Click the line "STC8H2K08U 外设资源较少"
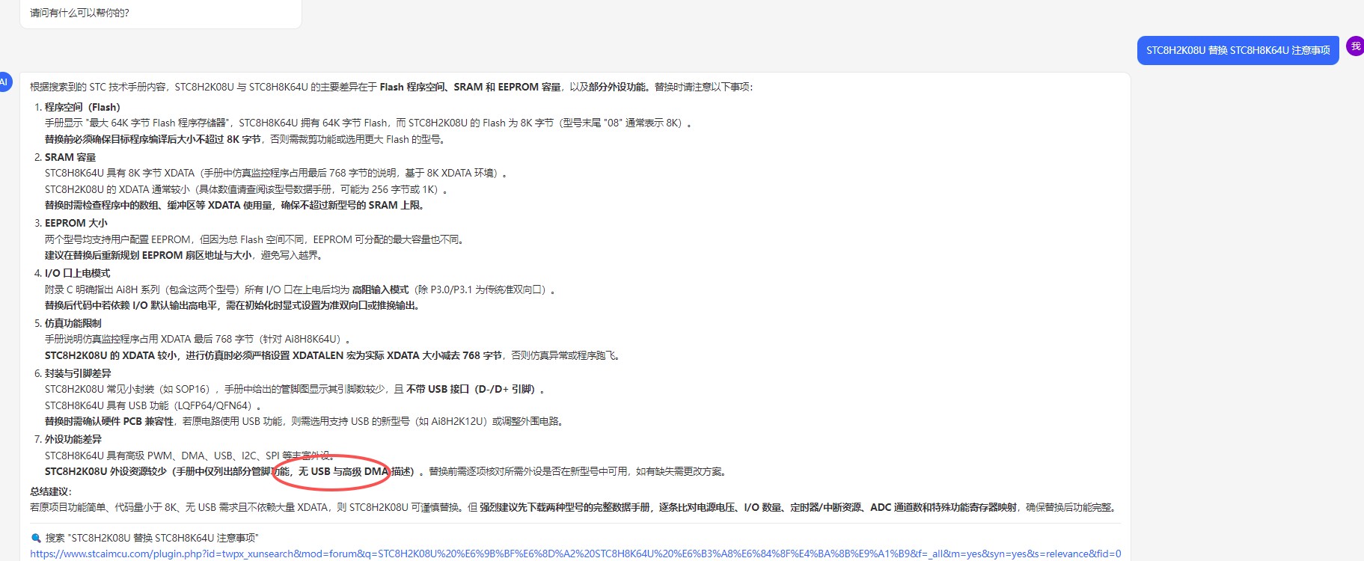Screen dimensions: 1364x561 [x=386, y=471]
